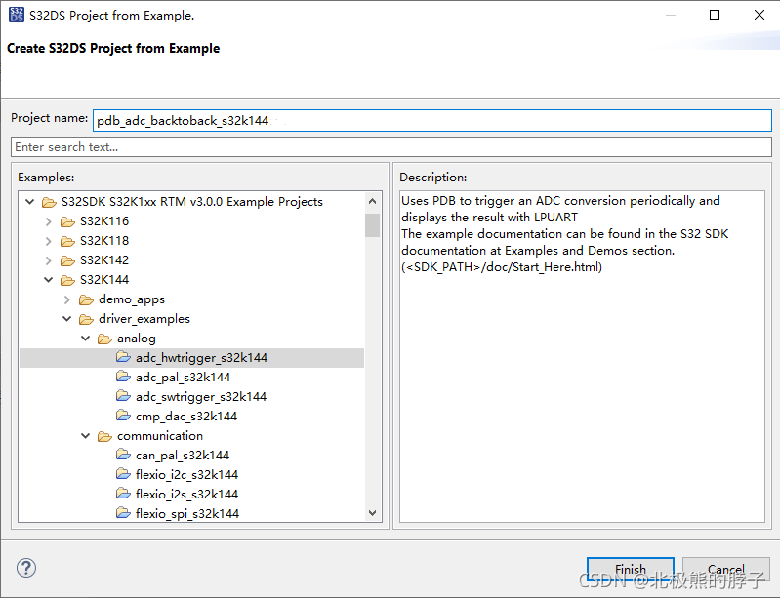This screenshot has height=598, width=780.
Task: Select the S32K118 label
Action: click(x=104, y=241)
